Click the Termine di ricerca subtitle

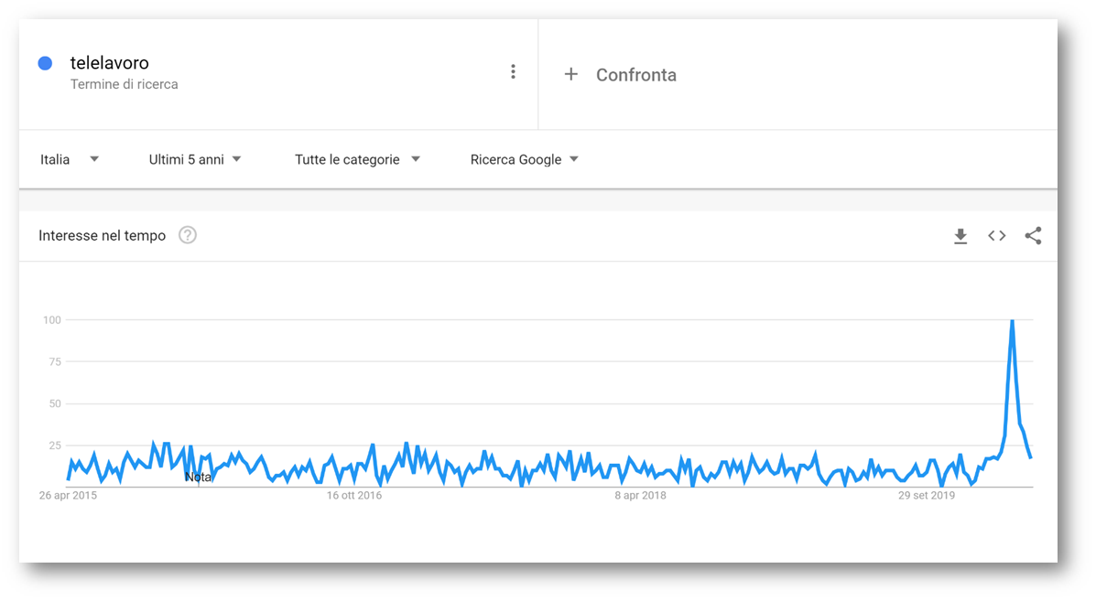pos(125,84)
